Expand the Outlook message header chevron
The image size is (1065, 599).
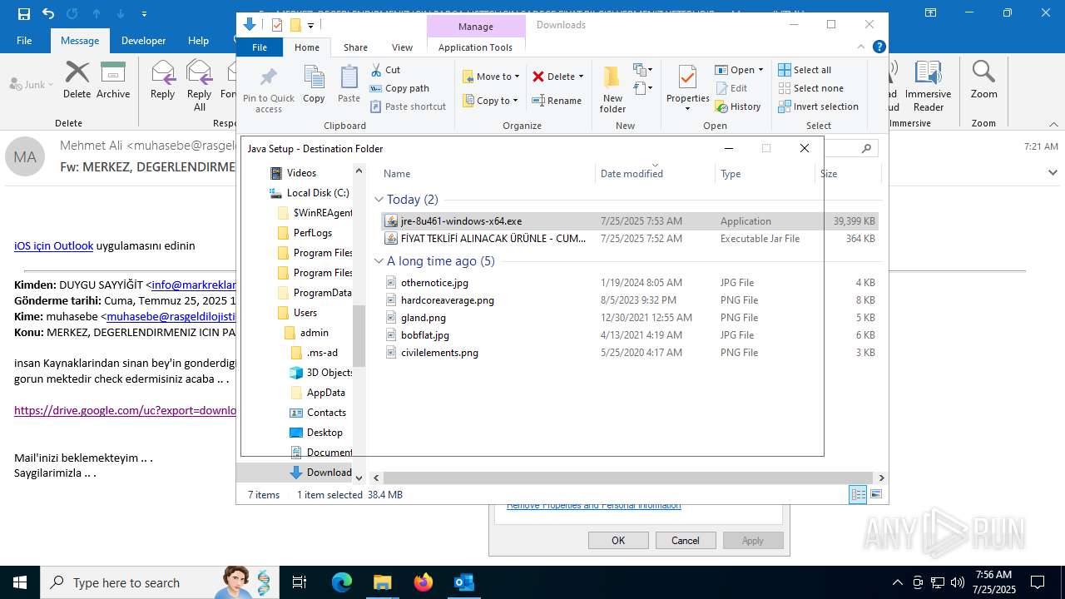pos(1053,172)
